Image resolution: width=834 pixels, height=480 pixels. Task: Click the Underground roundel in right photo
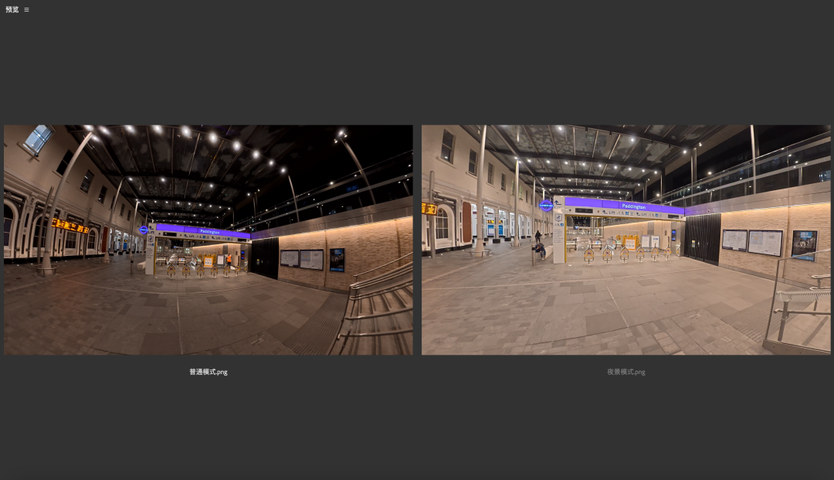click(546, 205)
